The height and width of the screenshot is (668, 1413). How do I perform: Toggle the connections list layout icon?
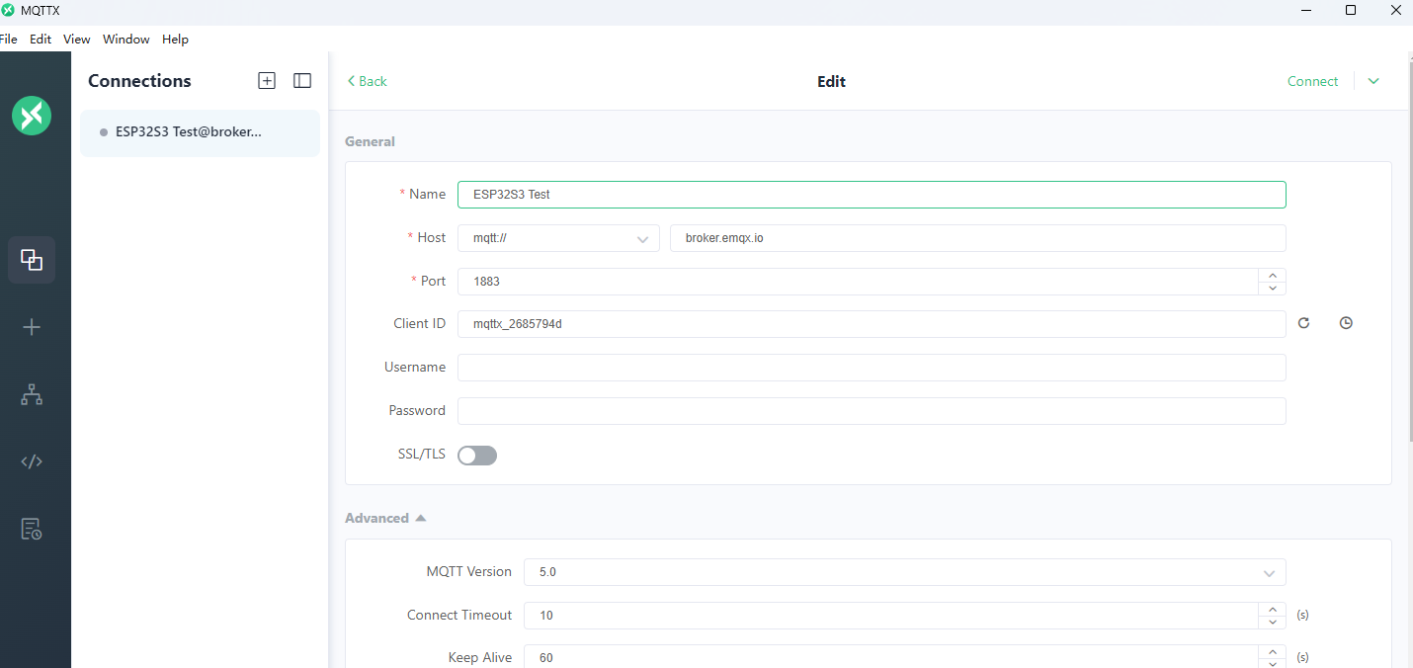coord(302,81)
